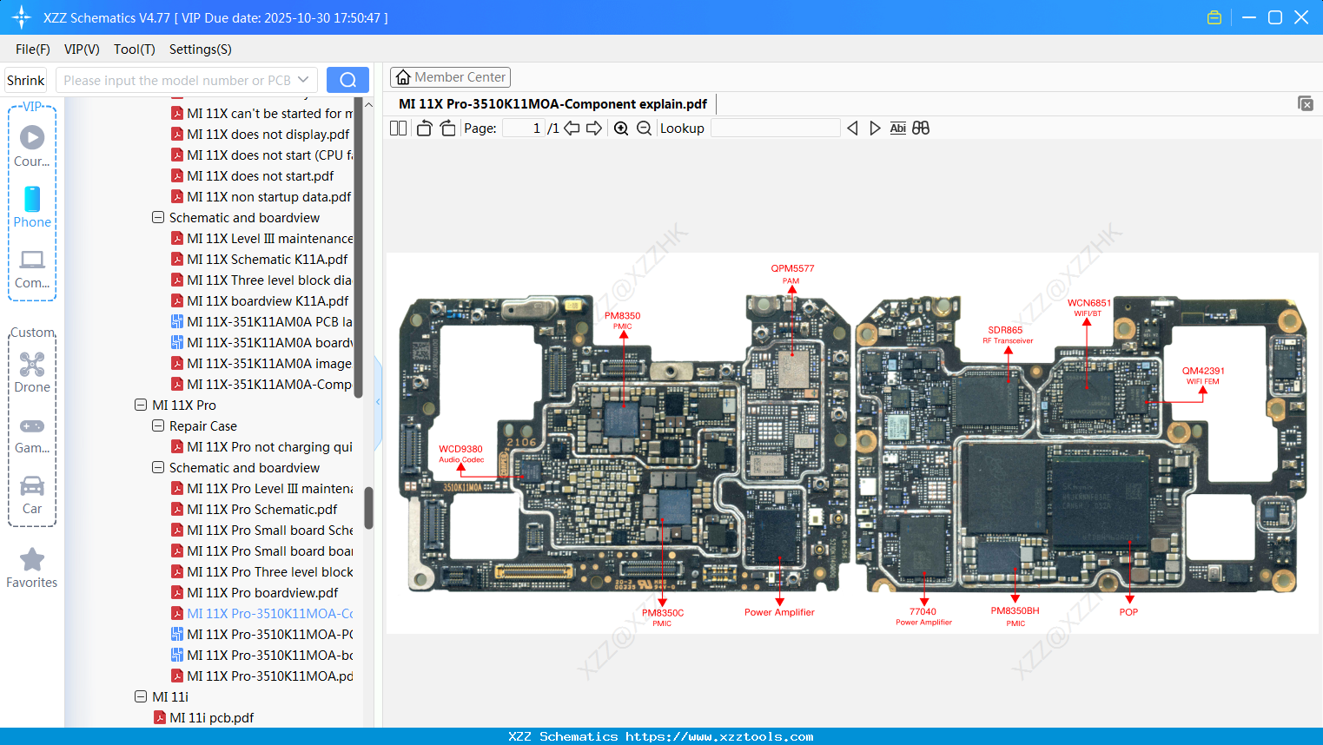Collapse the MI 11X Pro tree node
Screen dimensions: 1323x745
[140, 405]
